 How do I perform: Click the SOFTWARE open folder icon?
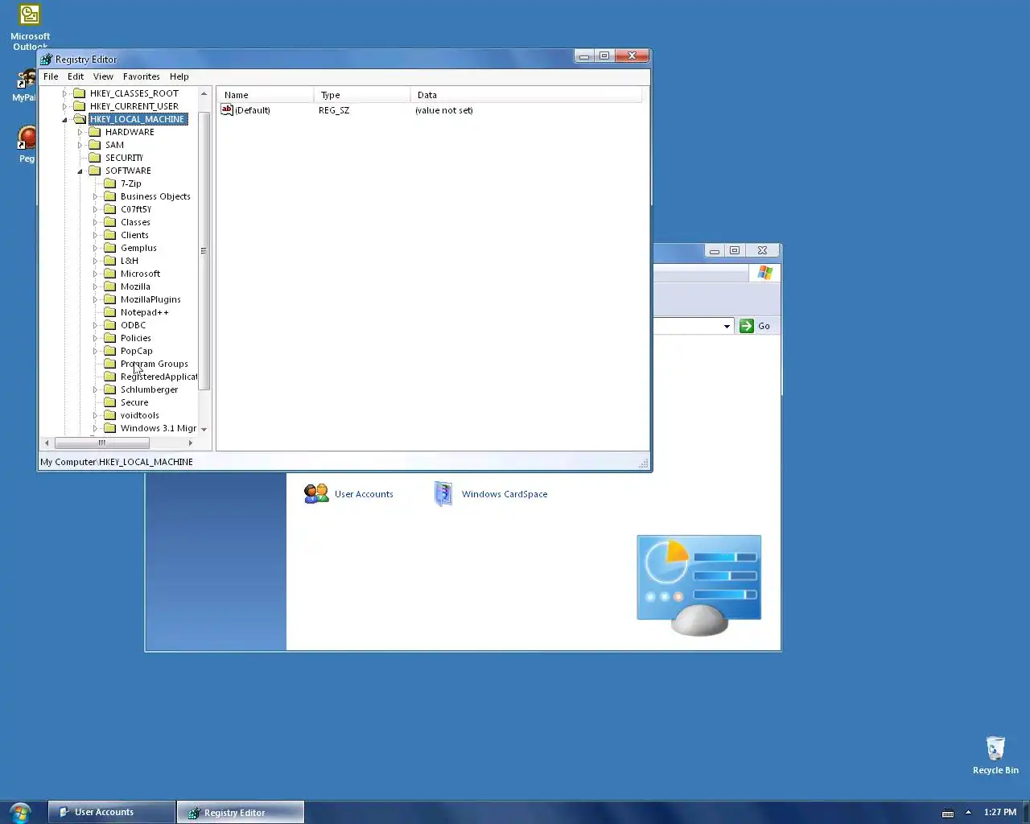click(94, 171)
